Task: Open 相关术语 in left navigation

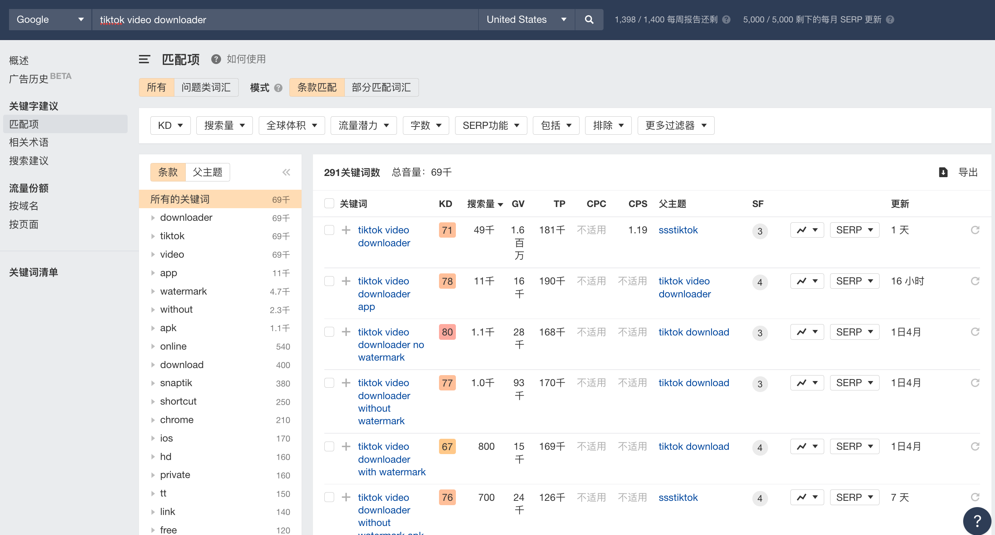Action: pos(29,142)
